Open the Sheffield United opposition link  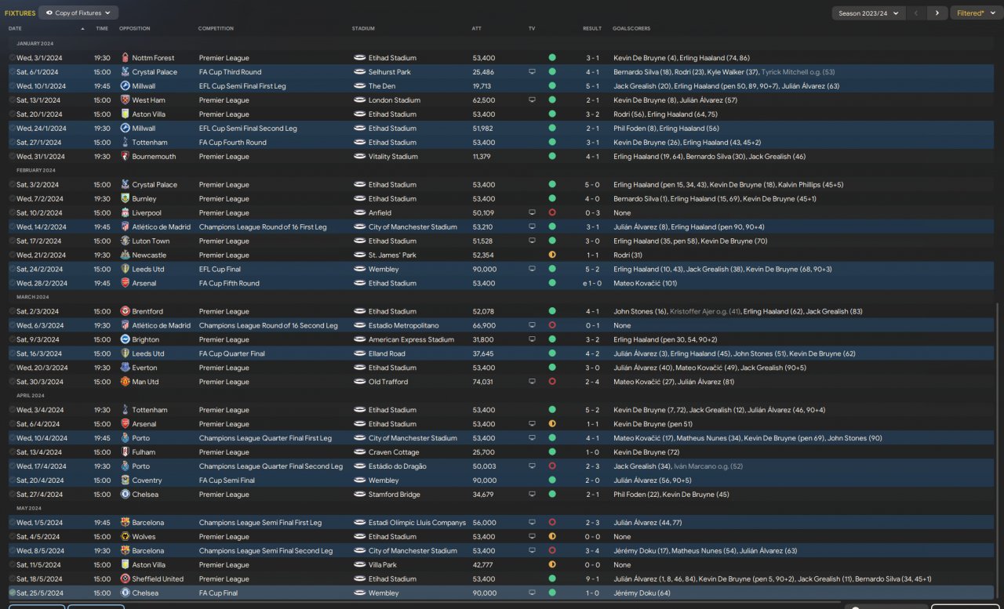[x=158, y=580]
